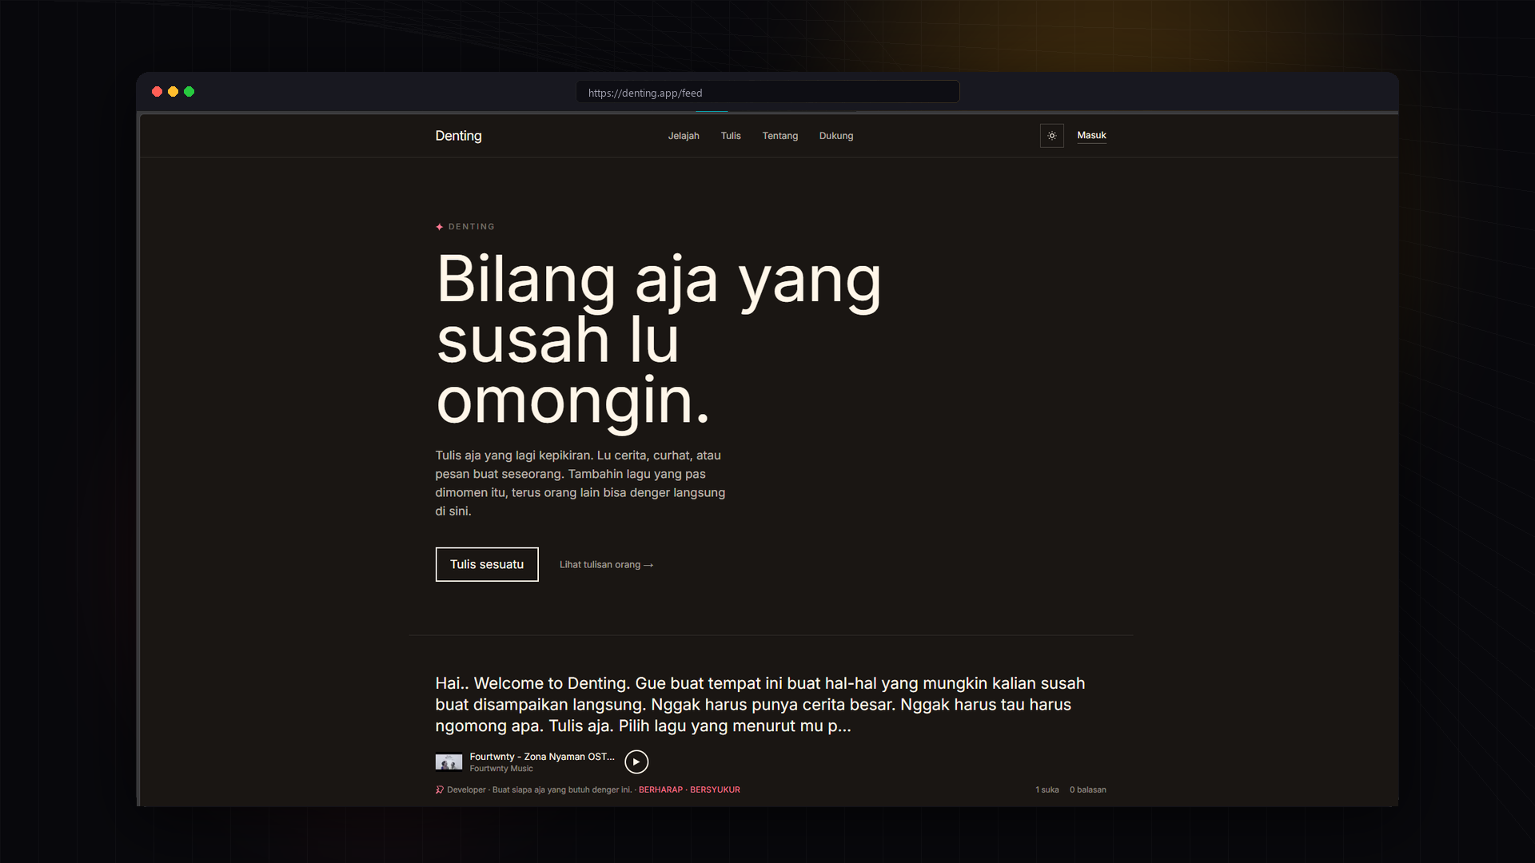Select the BERHARAP tag

660,789
